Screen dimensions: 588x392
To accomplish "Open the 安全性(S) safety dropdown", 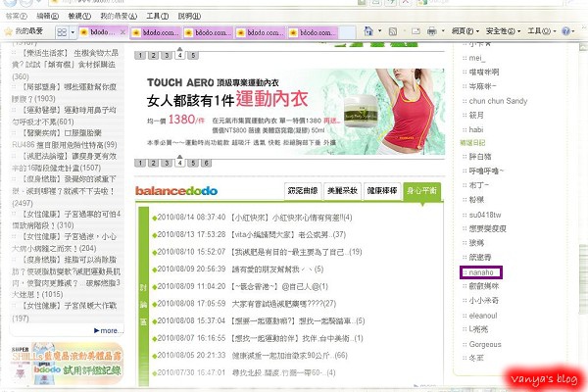I will pyautogui.click(x=503, y=31).
